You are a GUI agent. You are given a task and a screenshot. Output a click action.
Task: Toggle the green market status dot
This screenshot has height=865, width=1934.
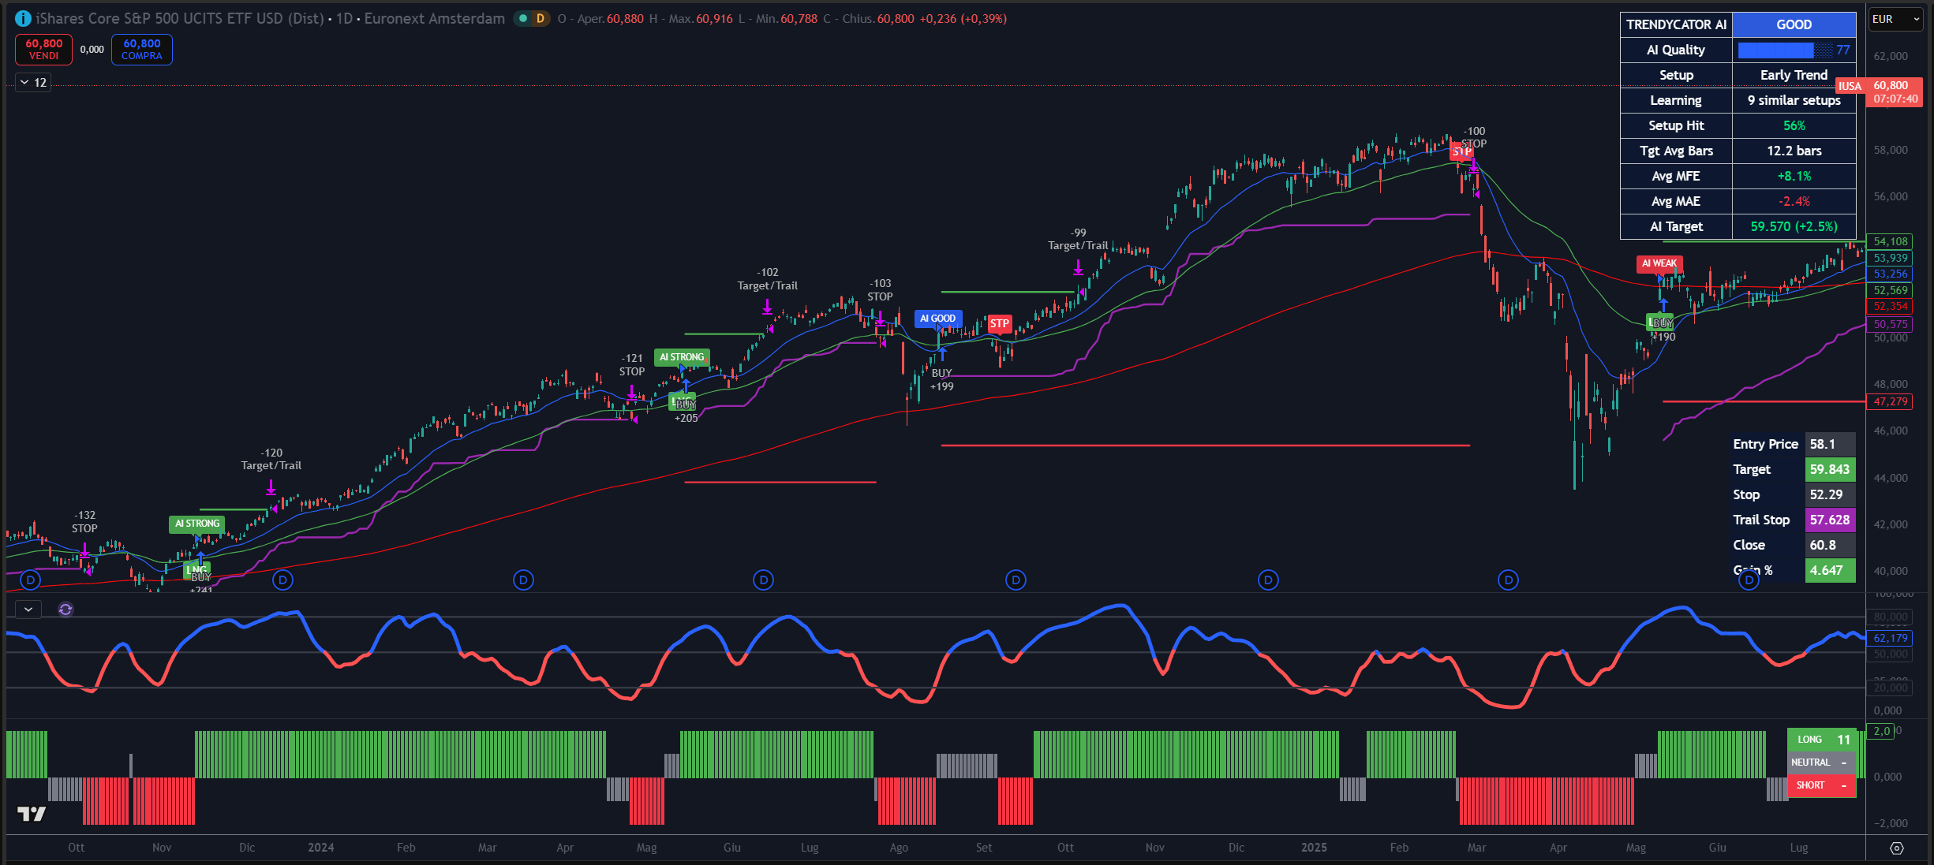(x=522, y=18)
